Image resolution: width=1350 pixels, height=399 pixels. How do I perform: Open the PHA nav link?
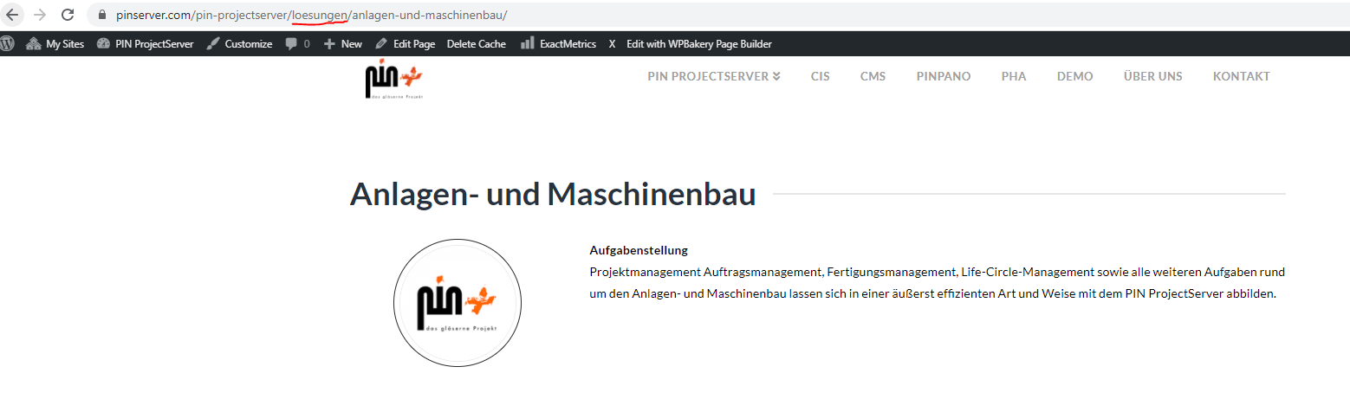click(x=1014, y=76)
